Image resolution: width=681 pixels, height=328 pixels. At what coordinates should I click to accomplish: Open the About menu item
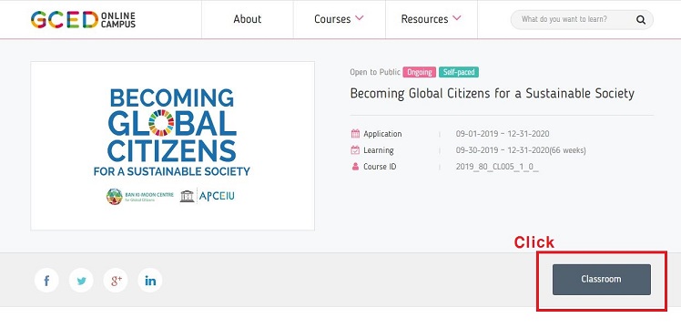[x=247, y=19]
